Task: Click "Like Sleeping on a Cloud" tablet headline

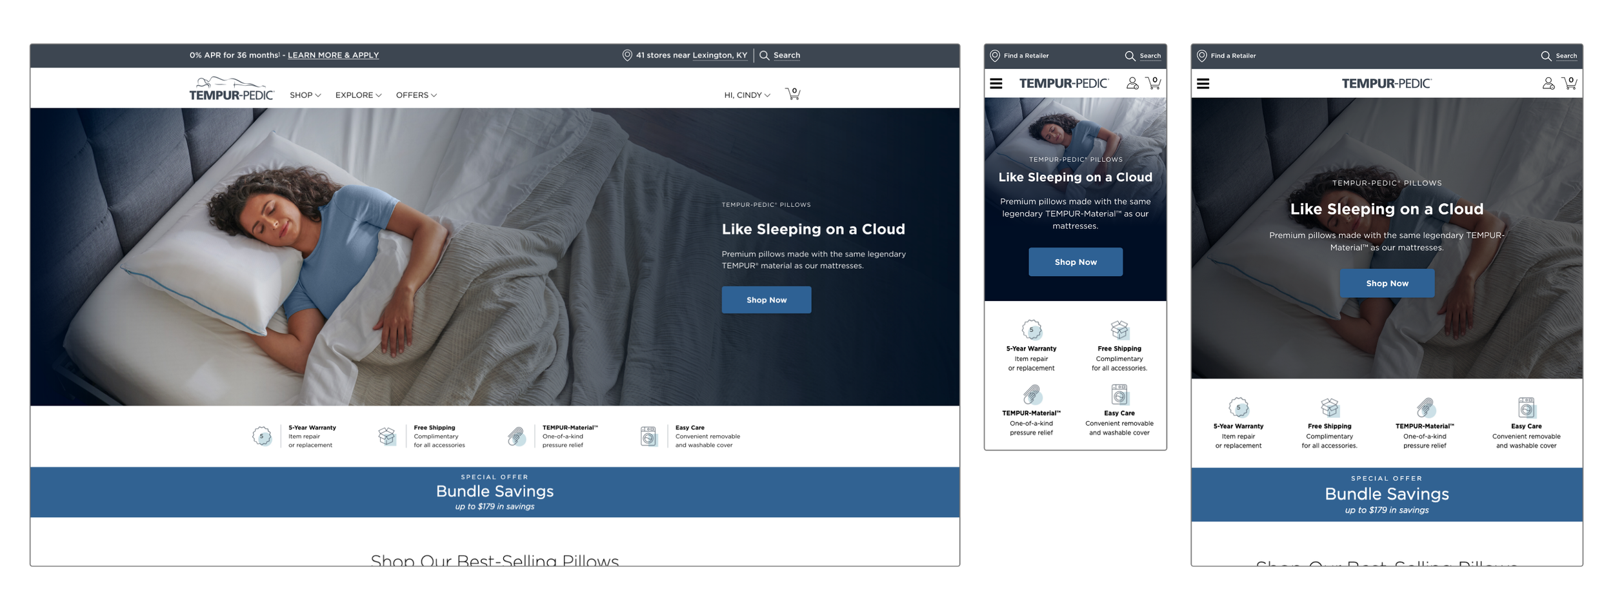Action: [x=1387, y=209]
